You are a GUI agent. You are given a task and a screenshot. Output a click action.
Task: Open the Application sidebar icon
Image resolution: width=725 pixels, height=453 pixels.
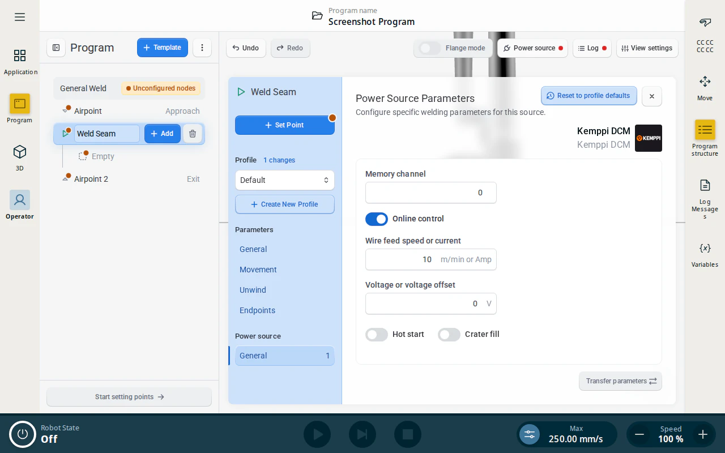click(20, 61)
